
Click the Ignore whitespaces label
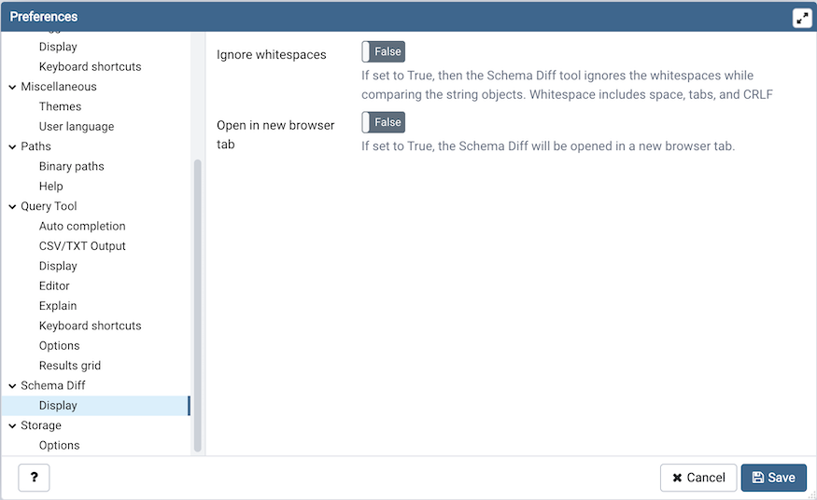[x=272, y=55]
